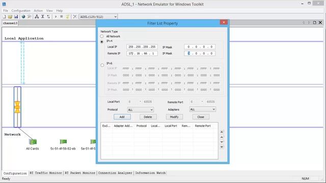Open the View menu
The image size is (326, 183).
tap(49, 11)
